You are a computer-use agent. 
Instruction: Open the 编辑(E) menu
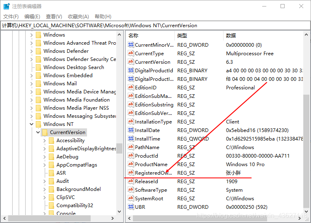[x=32, y=17]
